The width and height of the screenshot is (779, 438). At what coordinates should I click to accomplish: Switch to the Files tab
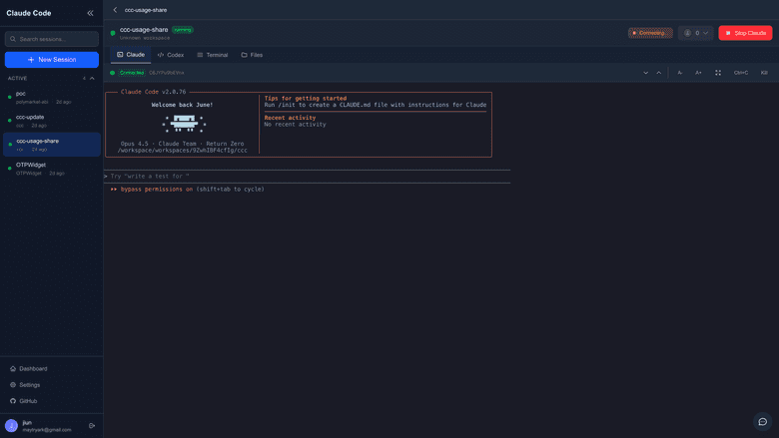tap(252, 55)
